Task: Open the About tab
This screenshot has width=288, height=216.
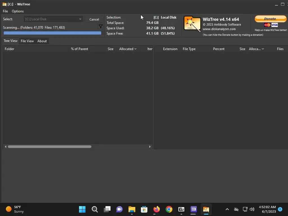Action: (x=42, y=41)
